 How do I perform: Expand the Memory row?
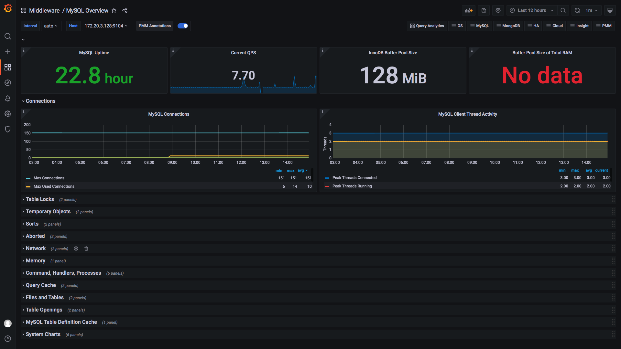pos(35,261)
